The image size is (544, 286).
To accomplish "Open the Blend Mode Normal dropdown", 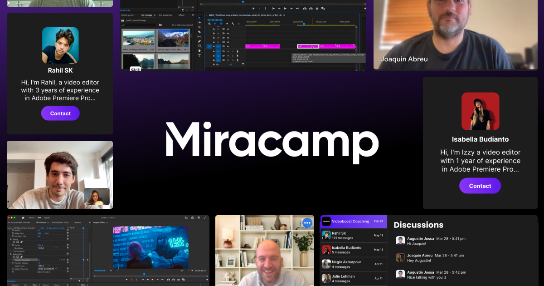I will pos(48,248).
